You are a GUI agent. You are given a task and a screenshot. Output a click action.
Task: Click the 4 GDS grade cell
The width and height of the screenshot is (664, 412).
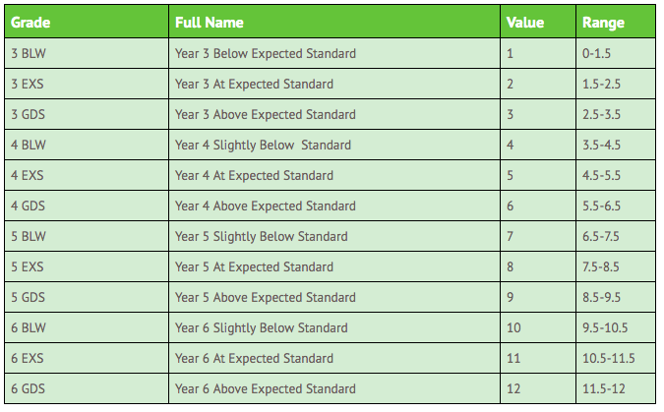coord(29,206)
